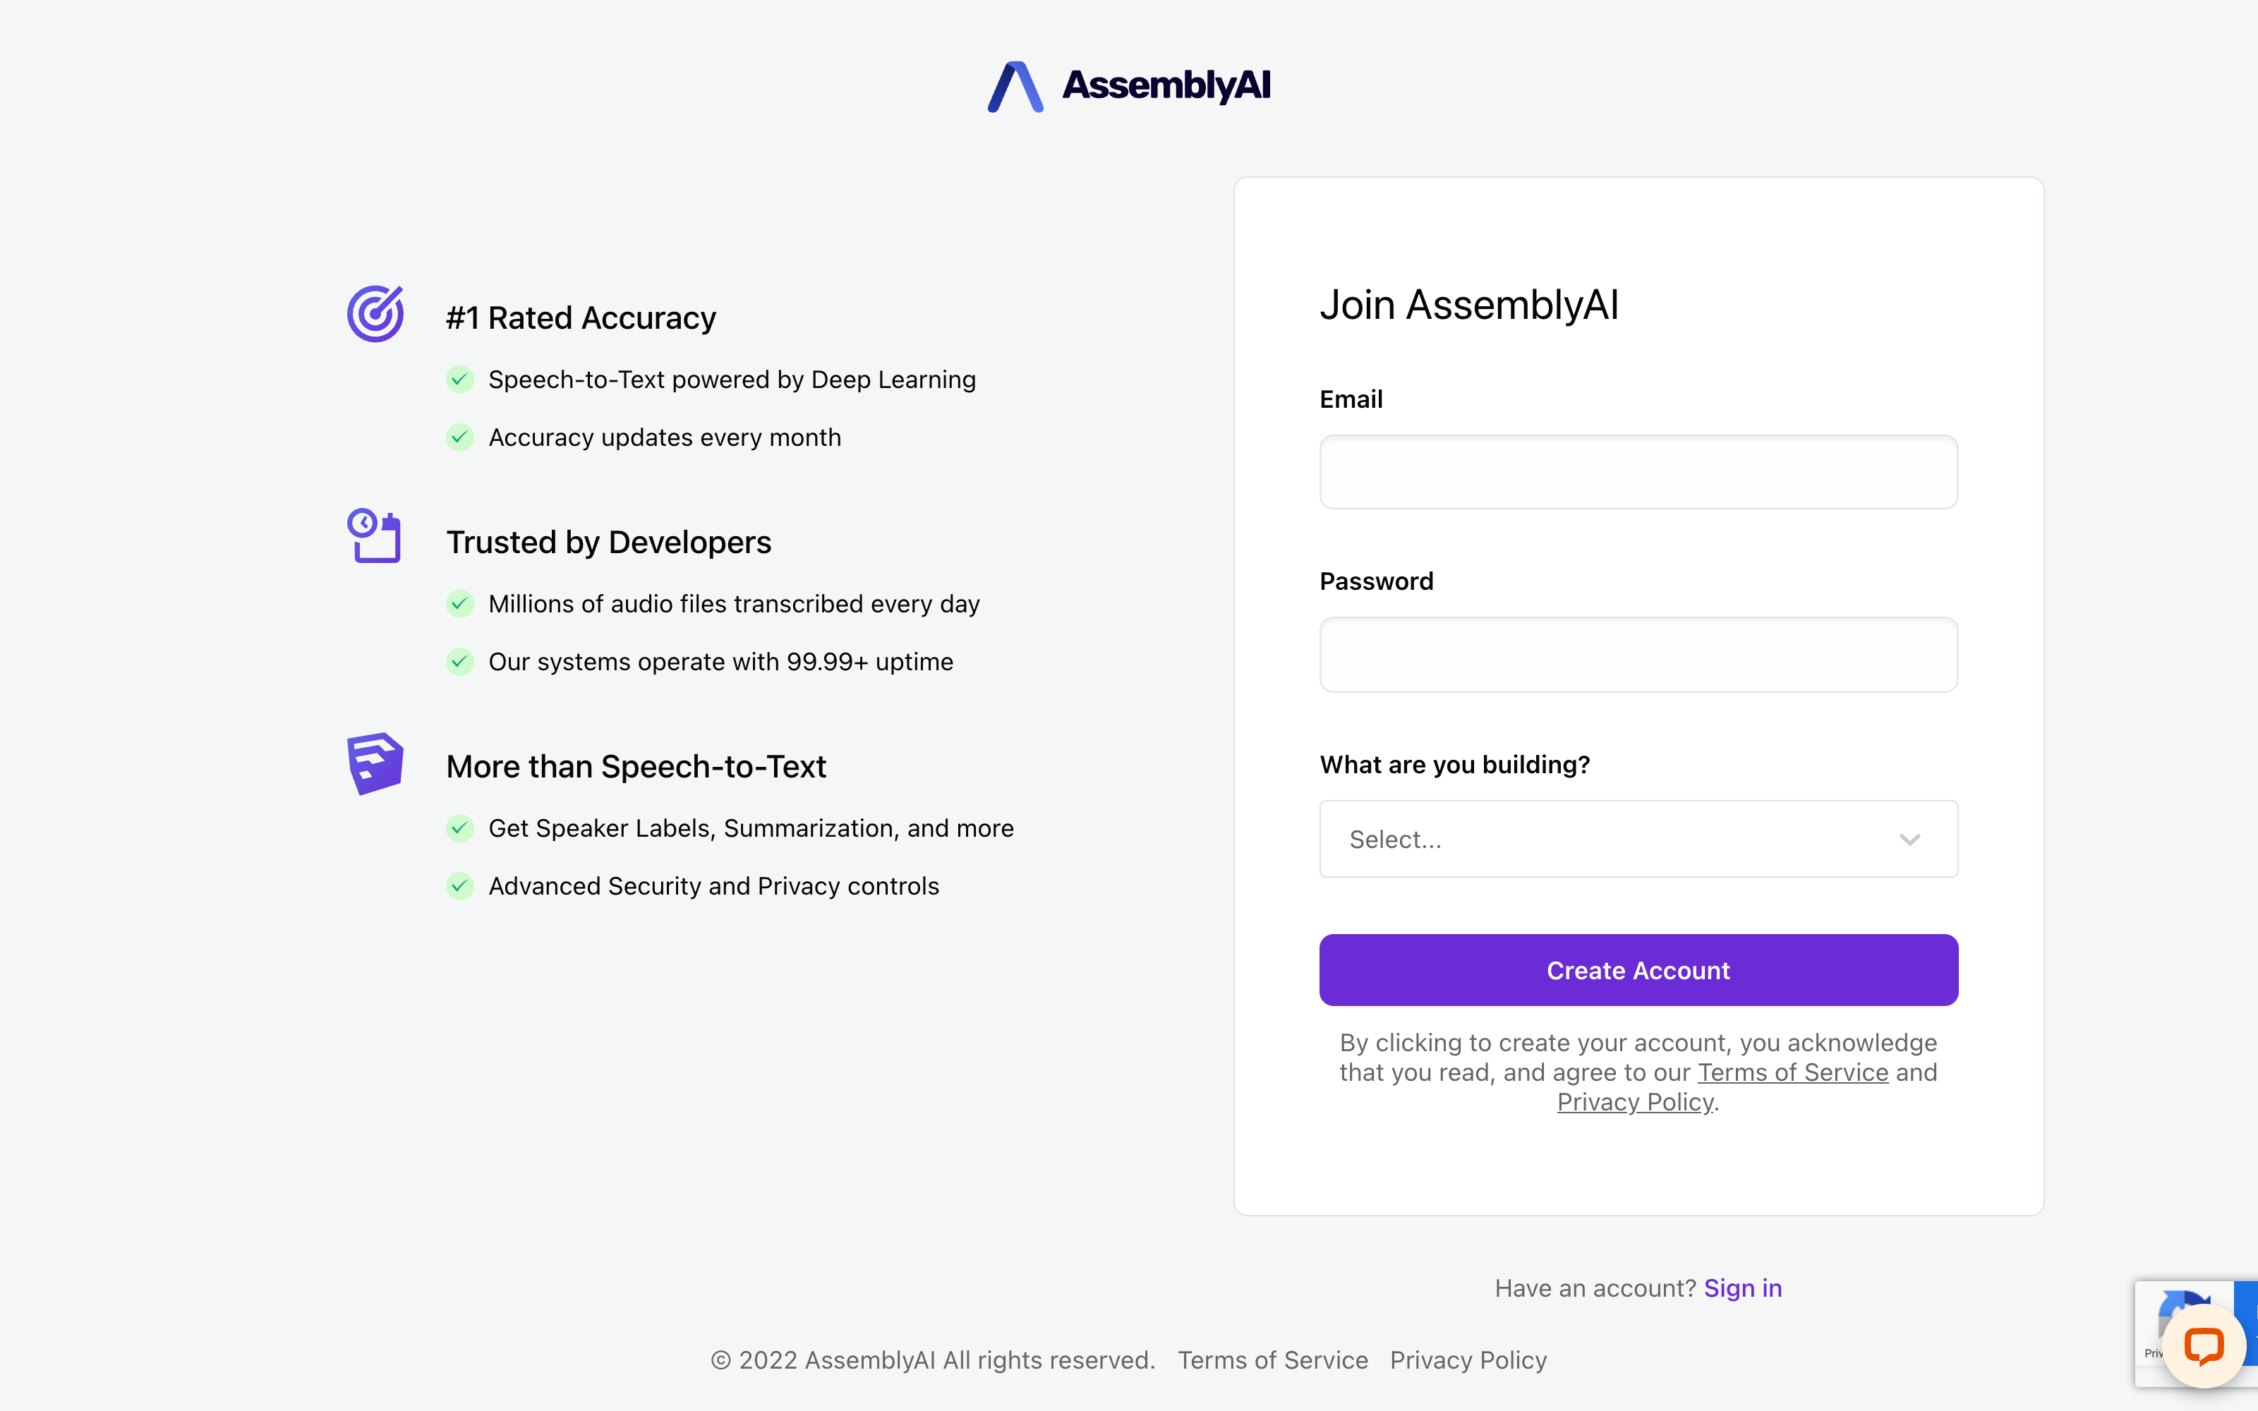The image size is (2258, 1411).
Task: Click the speech icon beside More than Speech-to-Text
Action: click(x=374, y=763)
